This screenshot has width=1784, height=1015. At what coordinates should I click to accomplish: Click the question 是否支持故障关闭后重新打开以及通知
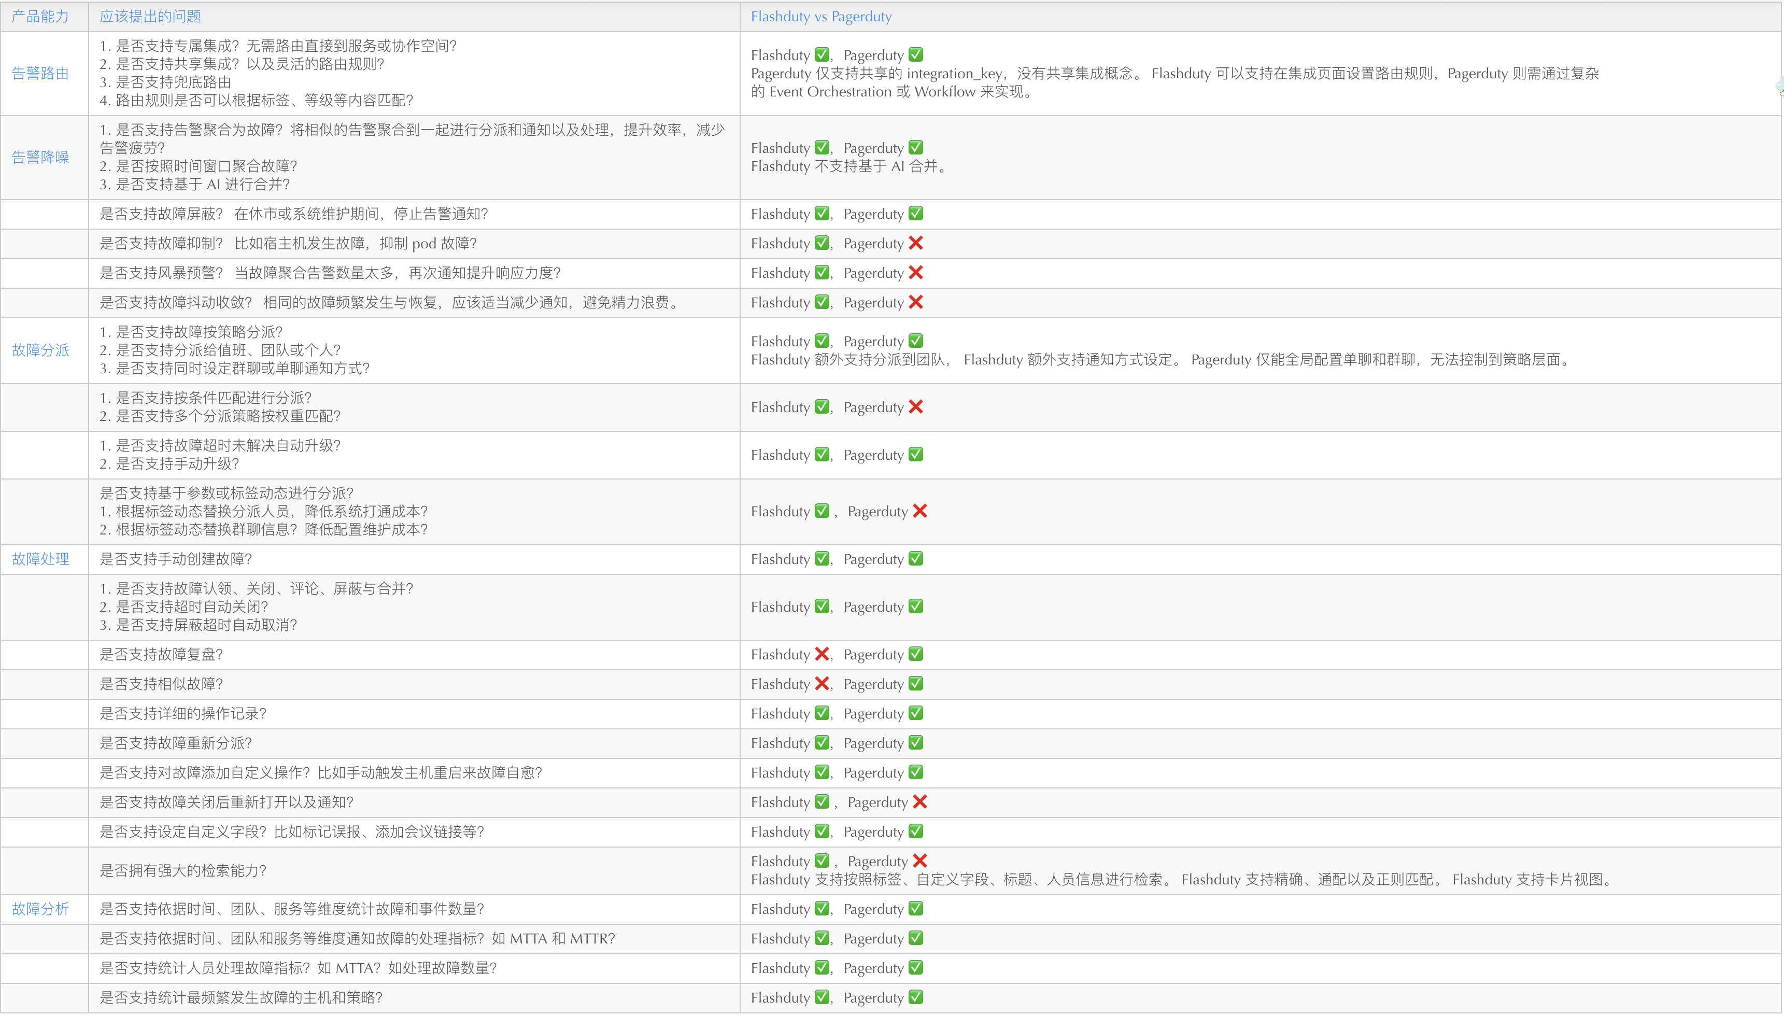point(227,802)
